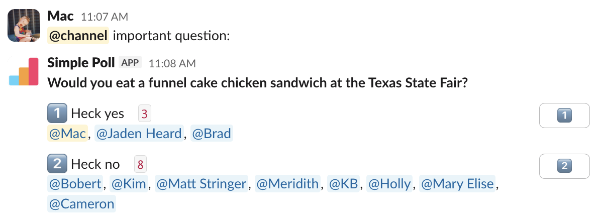Click the @channel mention
Viewport: 600px width, 223px height.
78,36
